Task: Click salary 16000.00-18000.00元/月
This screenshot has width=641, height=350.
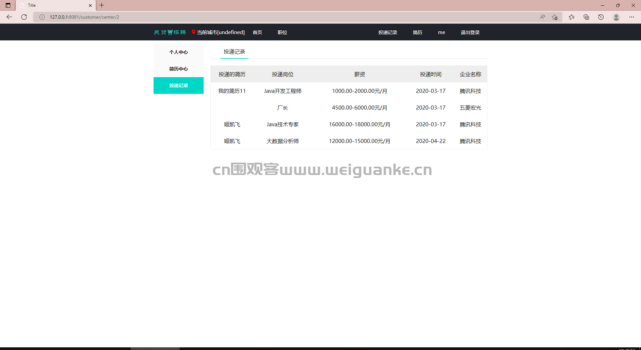Action: (x=360, y=124)
